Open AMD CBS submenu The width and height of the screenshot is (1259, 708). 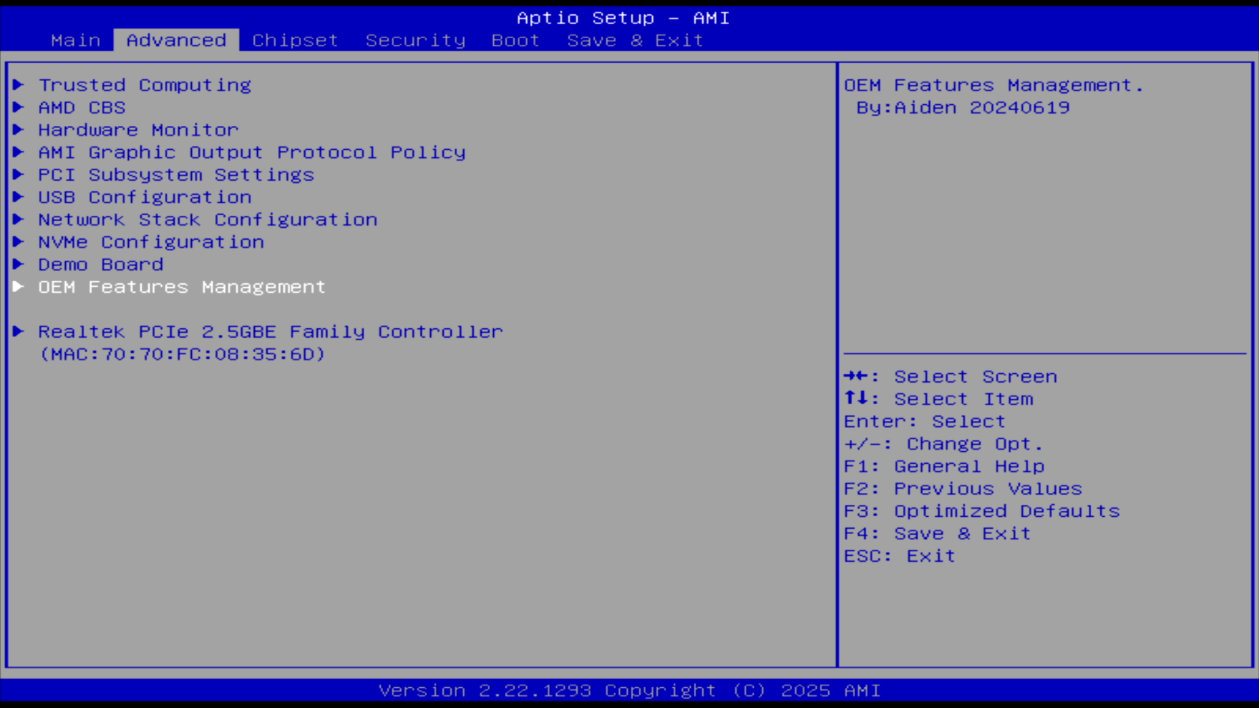click(82, 108)
